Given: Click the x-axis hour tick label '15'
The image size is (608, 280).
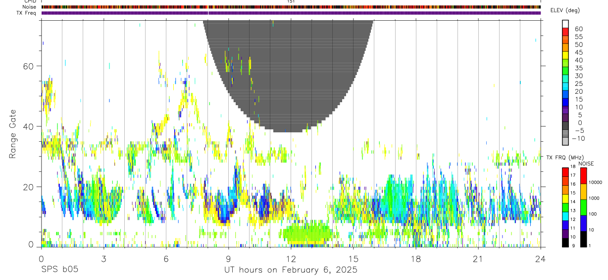Looking at the screenshot, I should tap(353, 259).
